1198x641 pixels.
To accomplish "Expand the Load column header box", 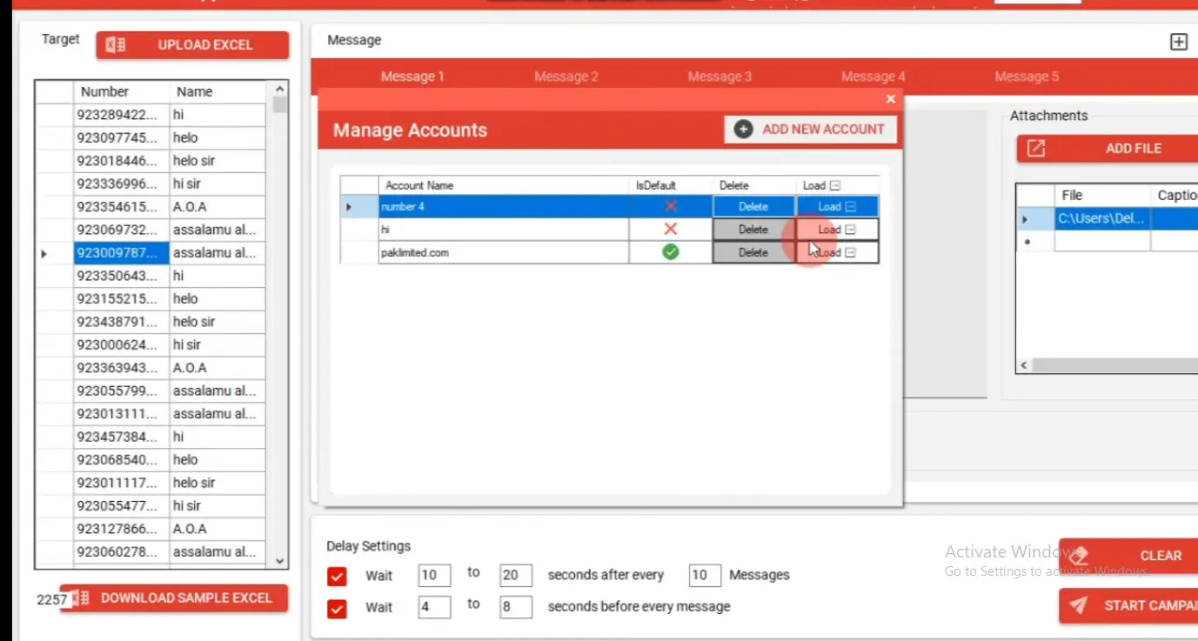I will pos(835,185).
